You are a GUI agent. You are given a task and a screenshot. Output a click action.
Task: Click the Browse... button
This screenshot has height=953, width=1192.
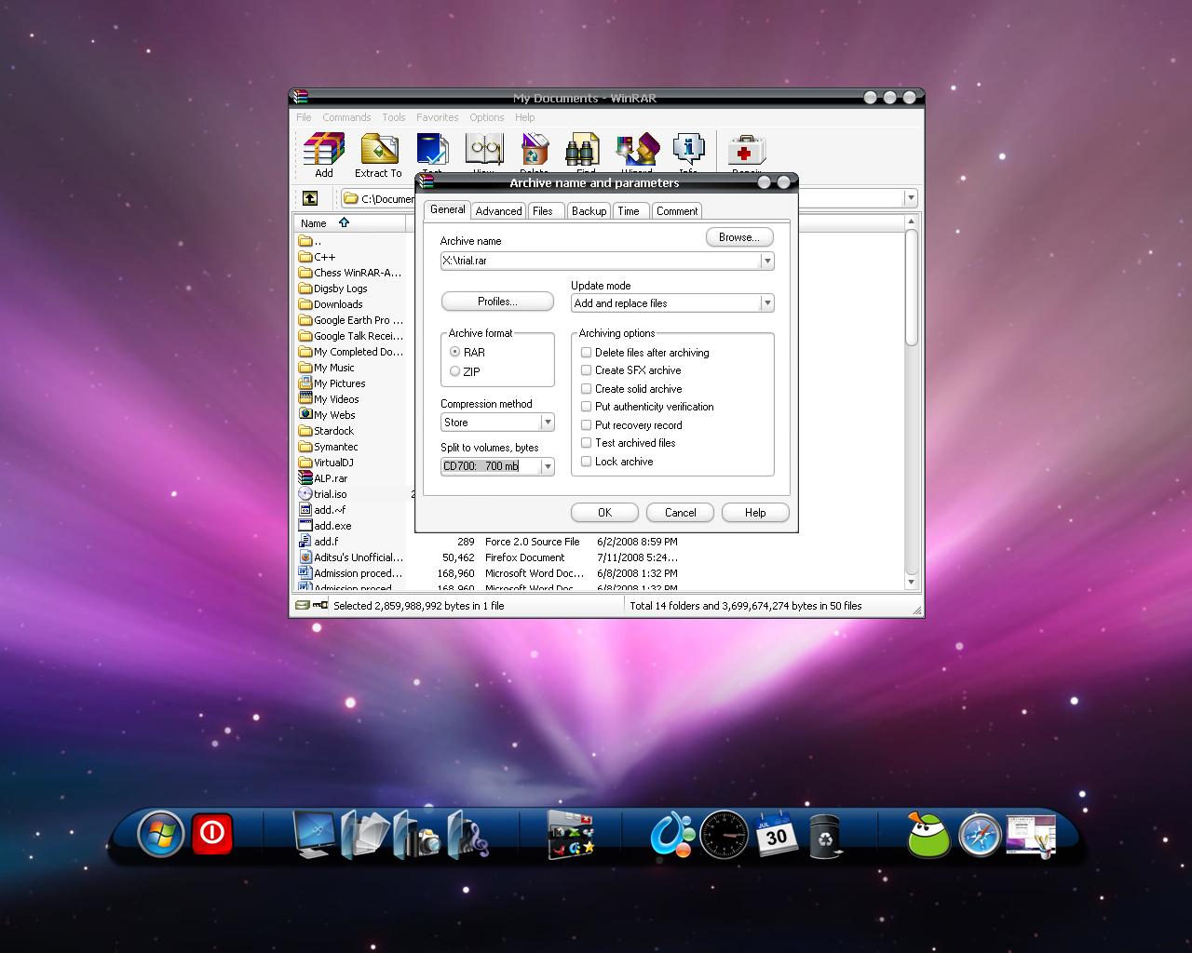click(739, 237)
